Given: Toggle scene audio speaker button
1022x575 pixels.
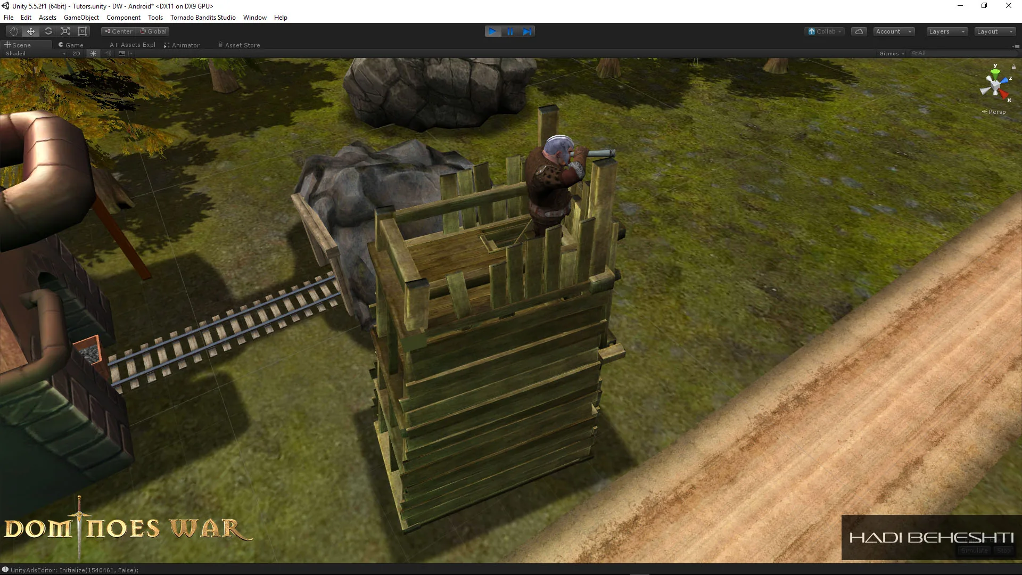Looking at the screenshot, I should point(108,53).
